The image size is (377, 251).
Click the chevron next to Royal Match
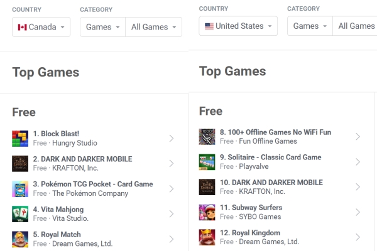point(172,239)
